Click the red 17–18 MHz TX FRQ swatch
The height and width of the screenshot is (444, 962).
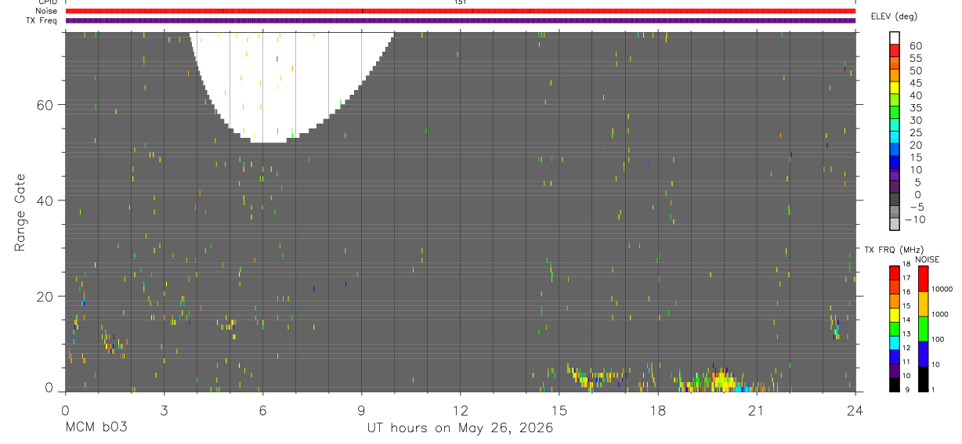click(894, 273)
